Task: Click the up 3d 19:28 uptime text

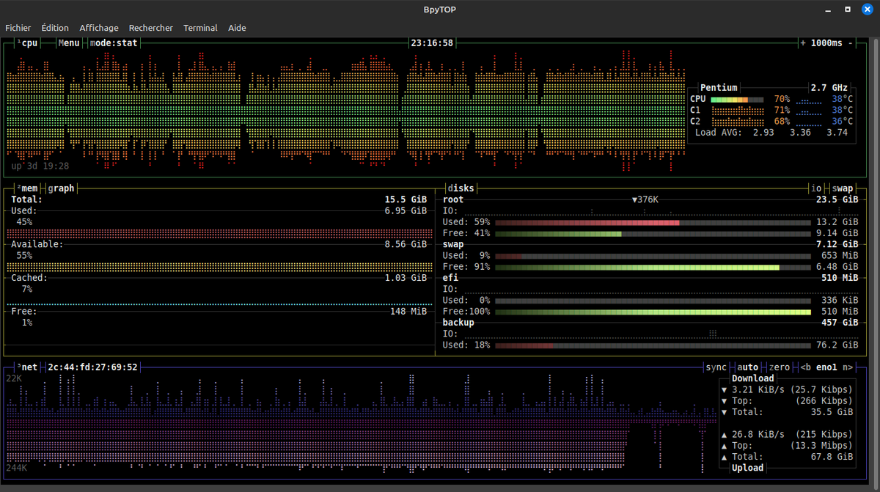Action: tap(40, 166)
